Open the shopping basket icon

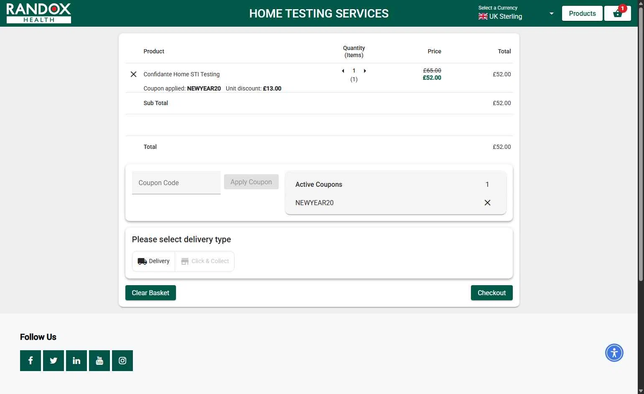point(617,13)
